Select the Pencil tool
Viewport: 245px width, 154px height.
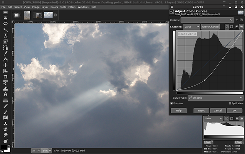[5, 106]
